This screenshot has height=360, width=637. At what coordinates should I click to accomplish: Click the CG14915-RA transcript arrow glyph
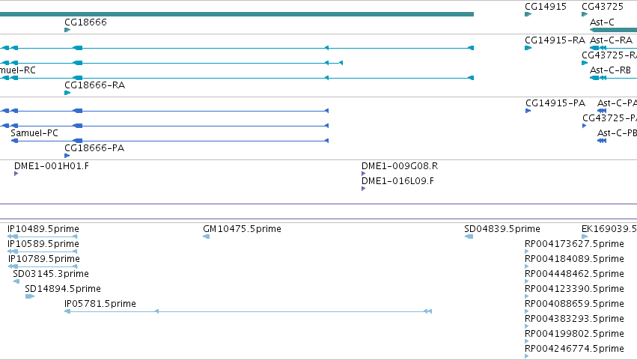coord(528,48)
